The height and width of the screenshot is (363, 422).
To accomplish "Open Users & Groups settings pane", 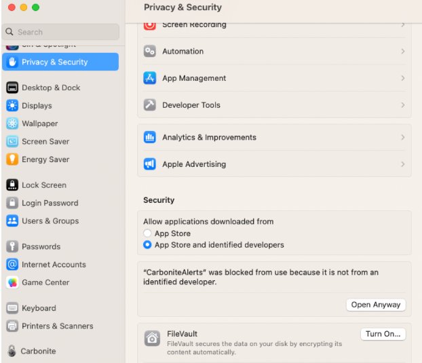I will click(50, 221).
